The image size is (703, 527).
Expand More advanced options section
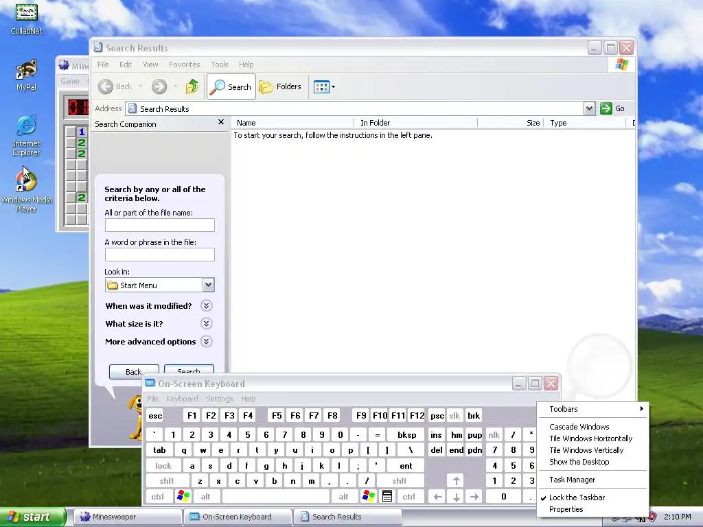(x=206, y=342)
